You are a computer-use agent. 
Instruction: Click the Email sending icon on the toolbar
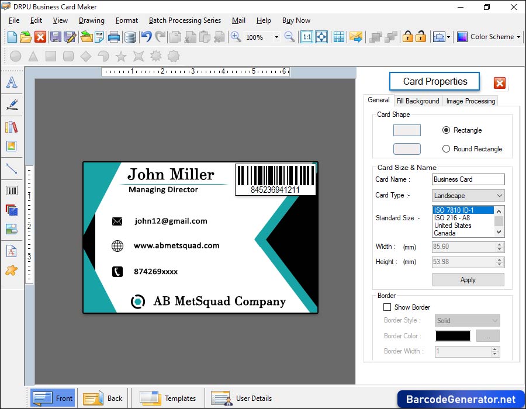click(x=357, y=36)
